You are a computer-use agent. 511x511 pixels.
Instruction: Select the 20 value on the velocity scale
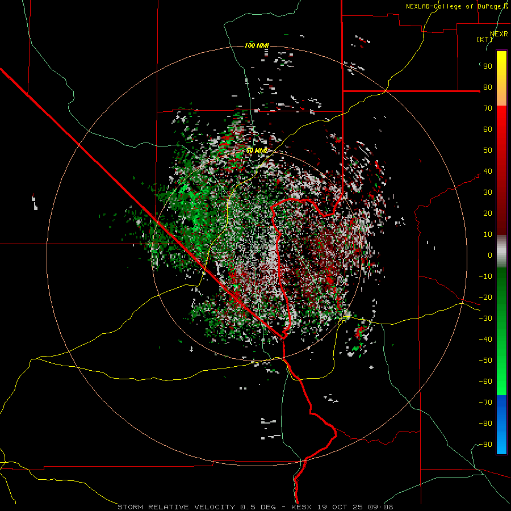coord(488,213)
